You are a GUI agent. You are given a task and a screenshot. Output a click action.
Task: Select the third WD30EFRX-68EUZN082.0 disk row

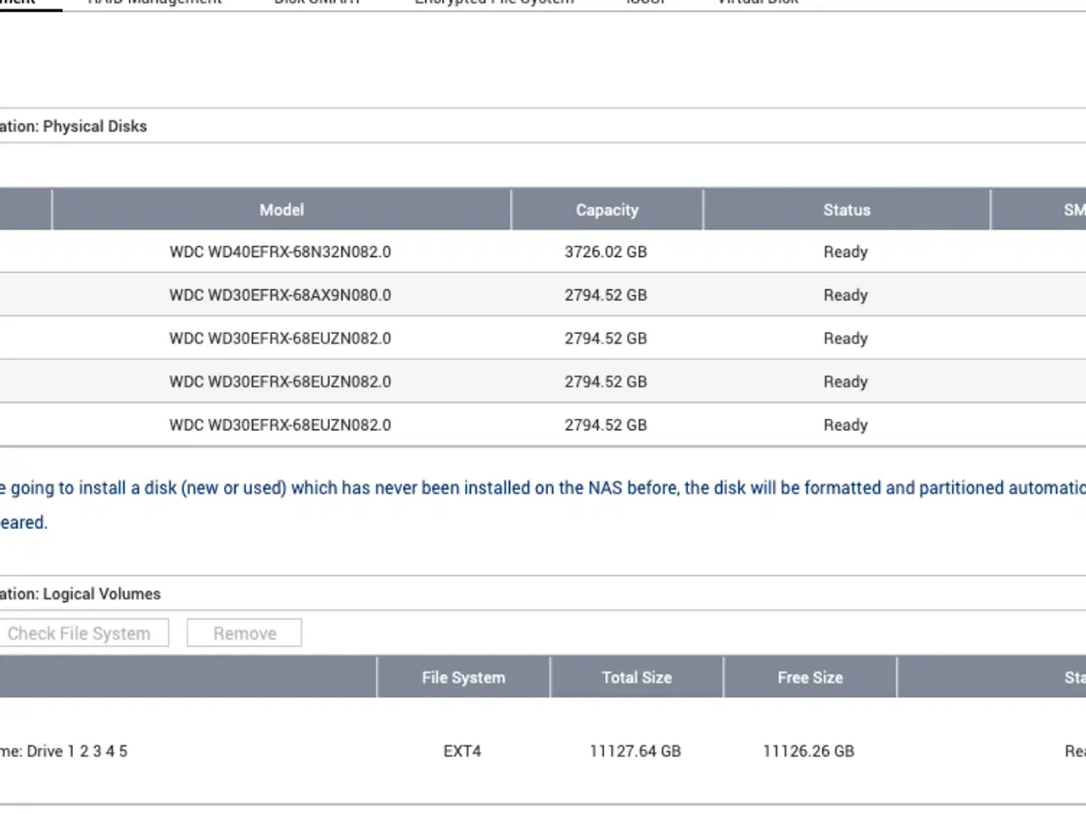click(280, 425)
